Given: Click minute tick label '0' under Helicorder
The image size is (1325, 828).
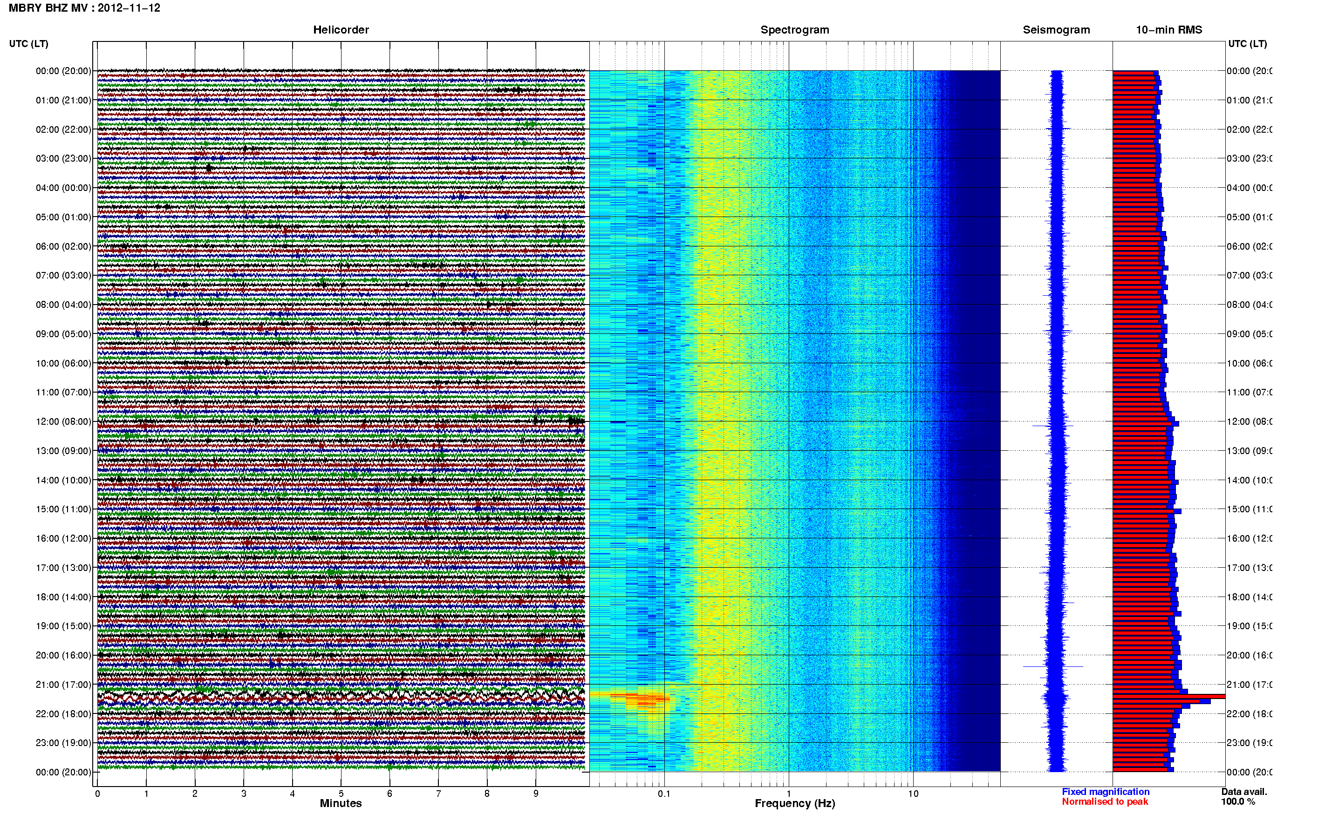Looking at the screenshot, I should coord(97,794).
